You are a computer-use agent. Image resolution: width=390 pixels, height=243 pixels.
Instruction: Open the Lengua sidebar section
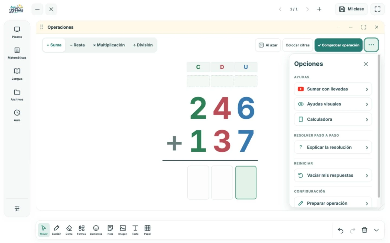pyautogui.click(x=17, y=74)
